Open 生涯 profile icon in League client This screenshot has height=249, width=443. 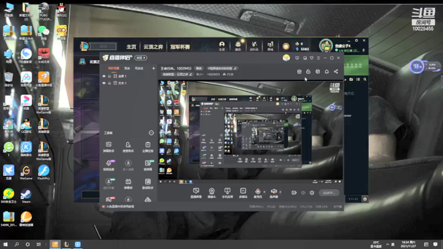pos(222,46)
